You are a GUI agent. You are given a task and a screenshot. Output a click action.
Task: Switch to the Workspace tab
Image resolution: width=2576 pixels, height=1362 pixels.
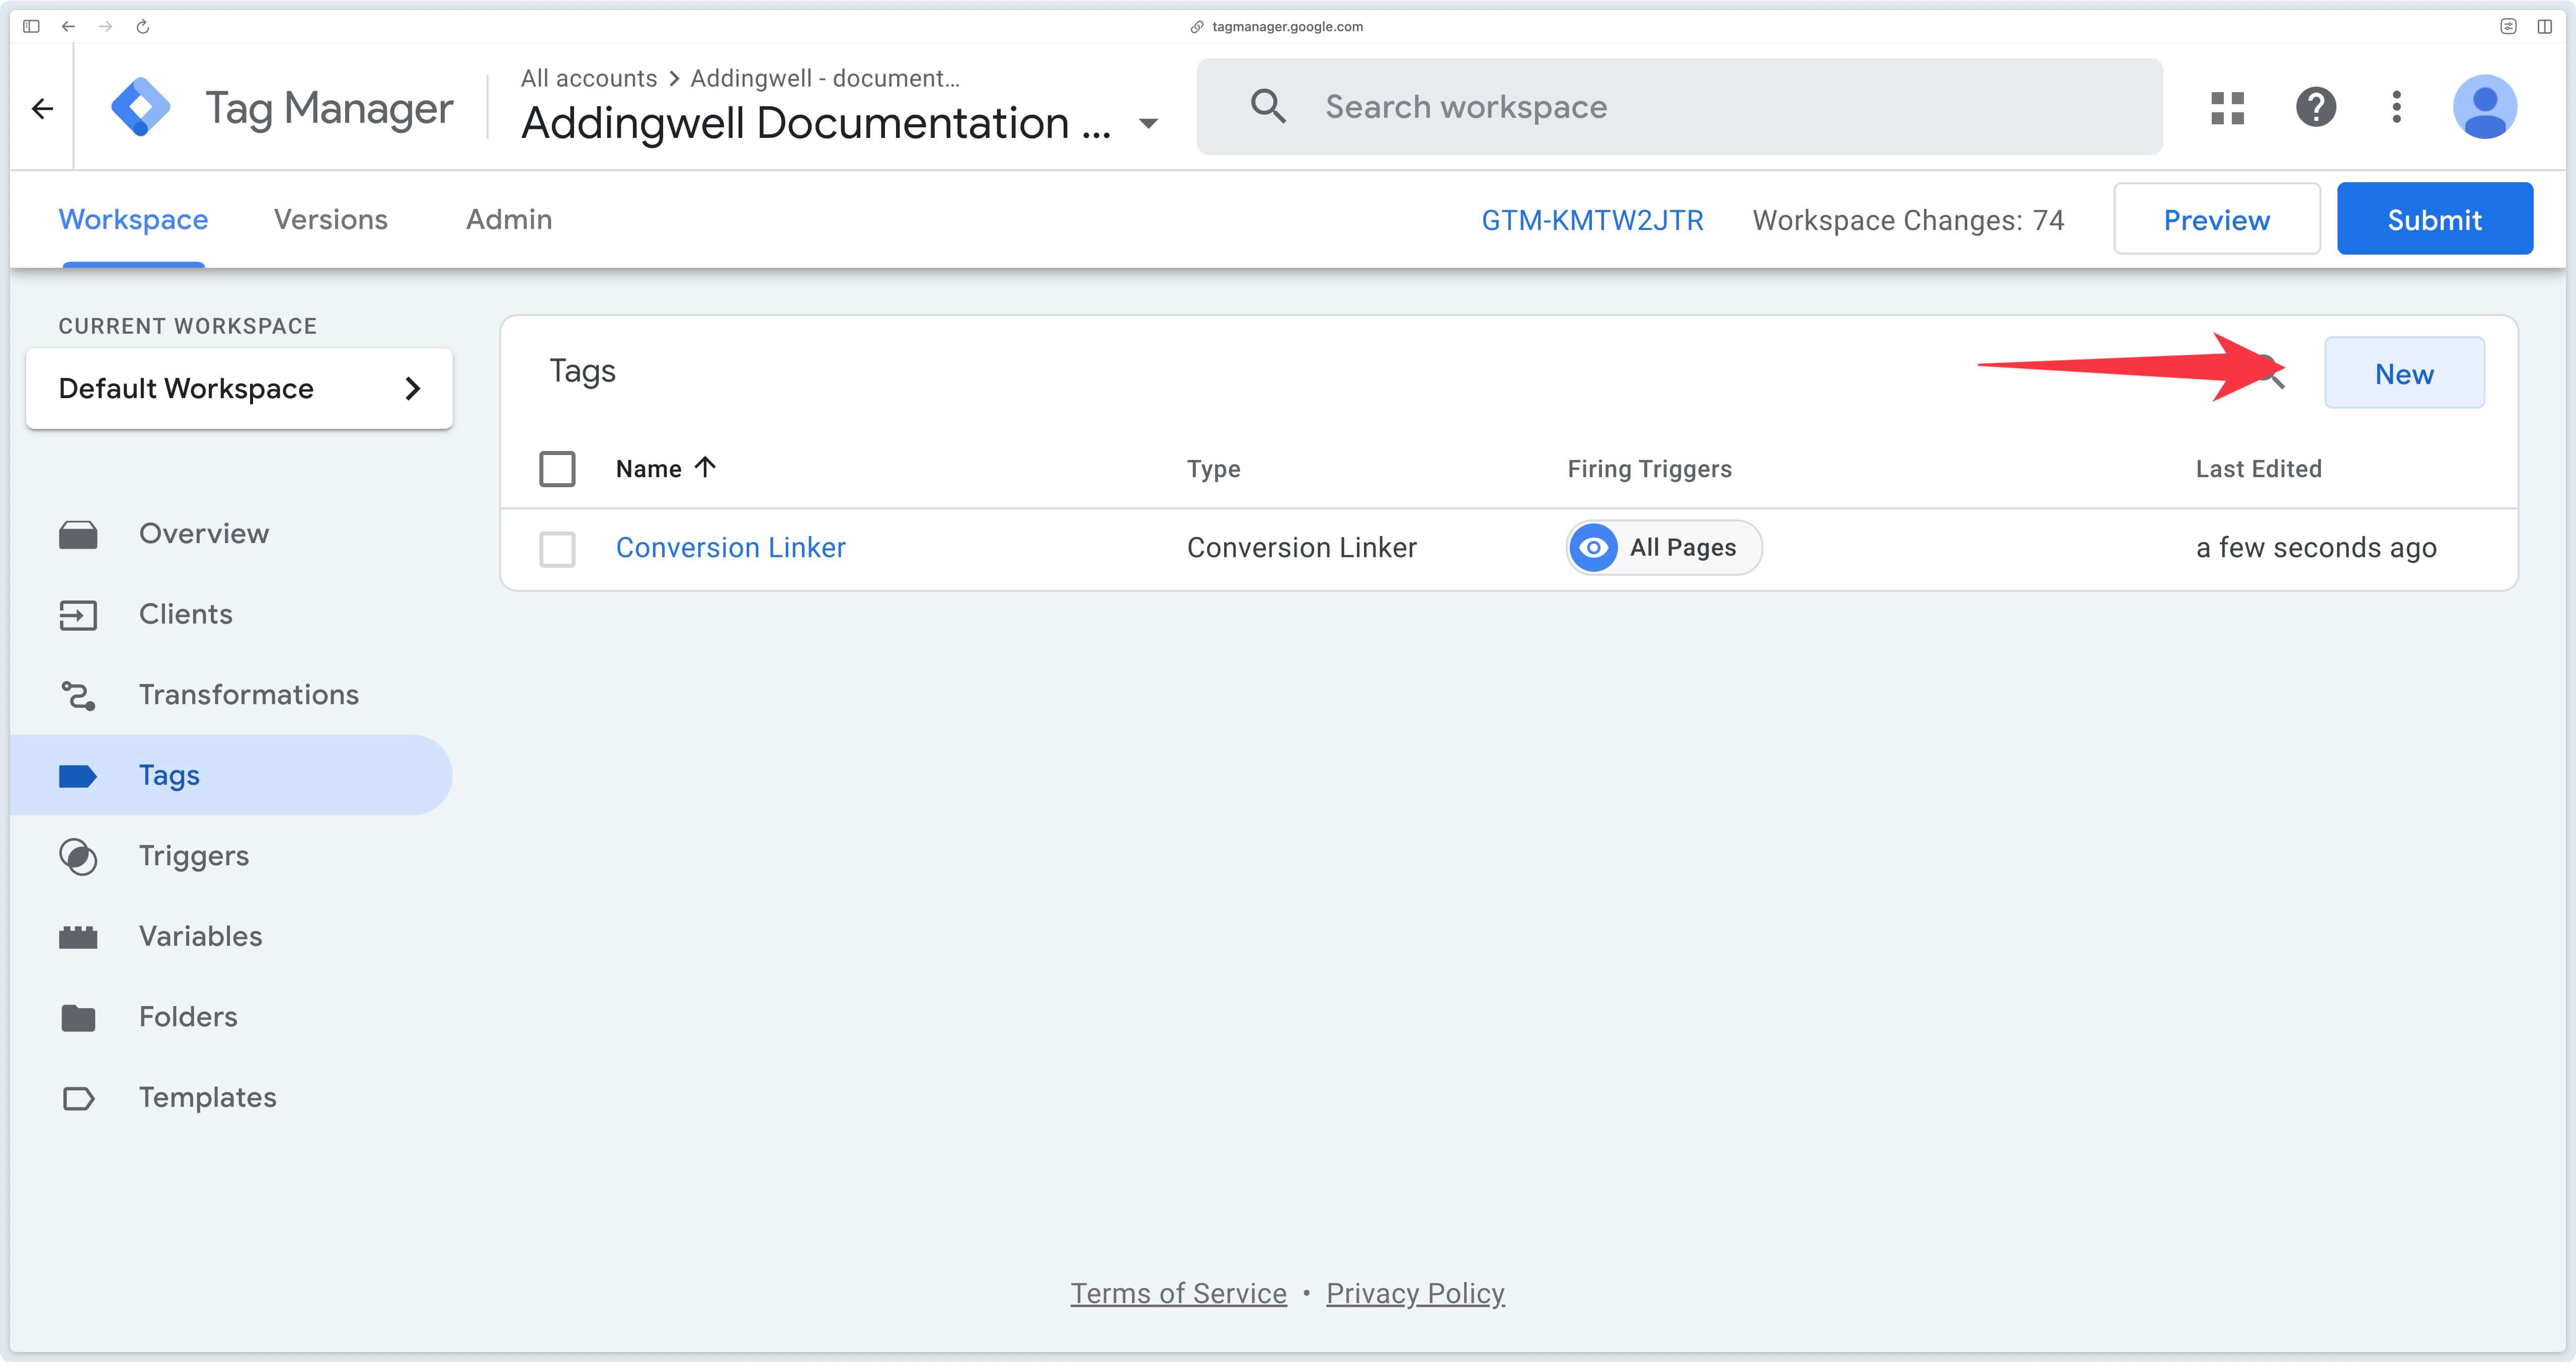(x=134, y=219)
